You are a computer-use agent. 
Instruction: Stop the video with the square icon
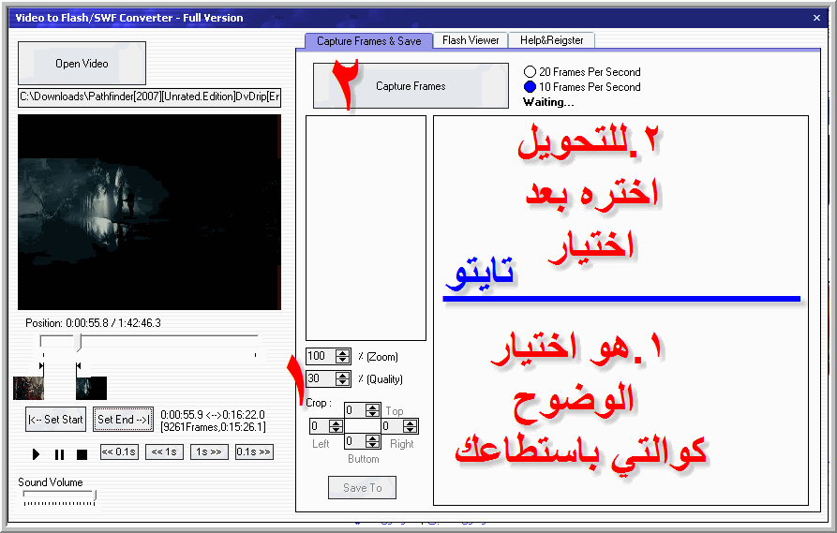[x=82, y=454]
